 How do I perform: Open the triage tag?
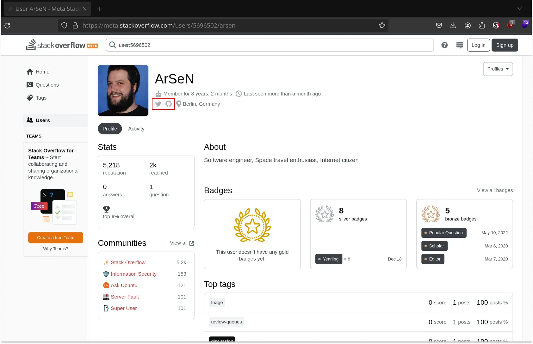pos(217,303)
